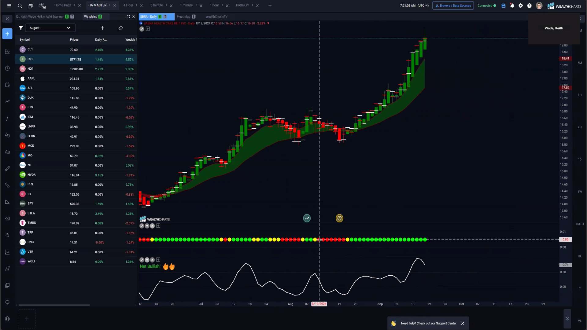
Task: Select AAPL row in the watchlist
Action: 76,79
